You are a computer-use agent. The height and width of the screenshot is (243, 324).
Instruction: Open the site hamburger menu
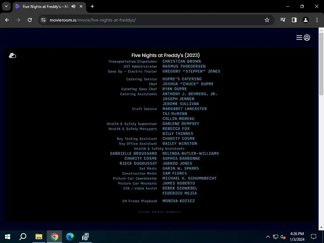tap(299, 38)
